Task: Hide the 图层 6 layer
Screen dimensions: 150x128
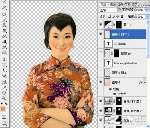Action: [101, 82]
